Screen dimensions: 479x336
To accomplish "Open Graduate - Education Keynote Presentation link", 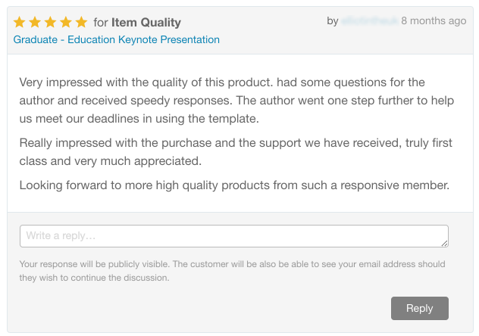I will (x=117, y=39).
